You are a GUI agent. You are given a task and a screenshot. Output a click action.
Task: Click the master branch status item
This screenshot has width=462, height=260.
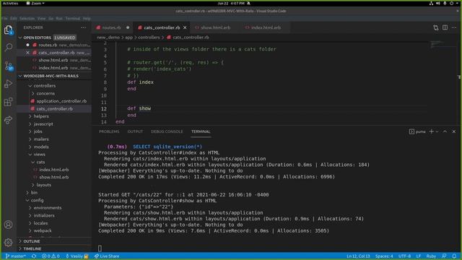click(16, 256)
